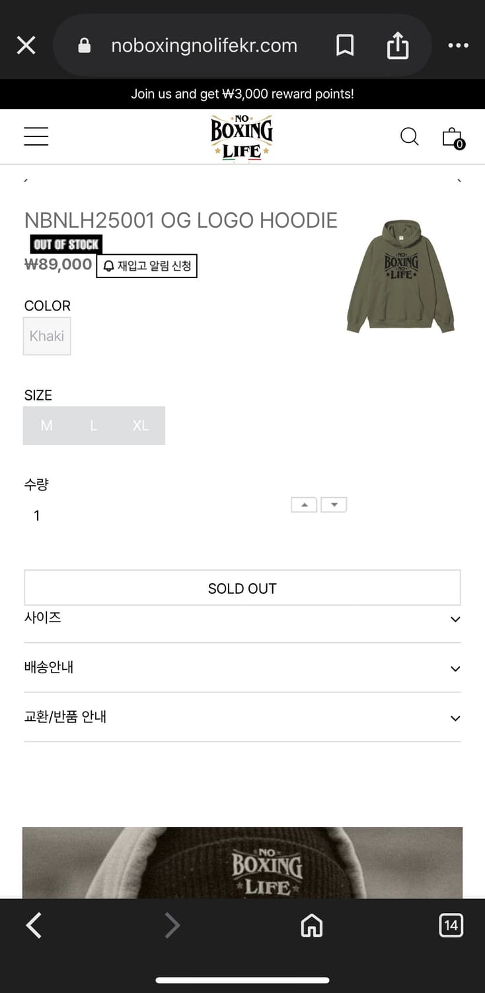Tap the 'Join us' reward points banner
Image resolution: width=485 pixels, height=993 pixels.
click(x=242, y=93)
